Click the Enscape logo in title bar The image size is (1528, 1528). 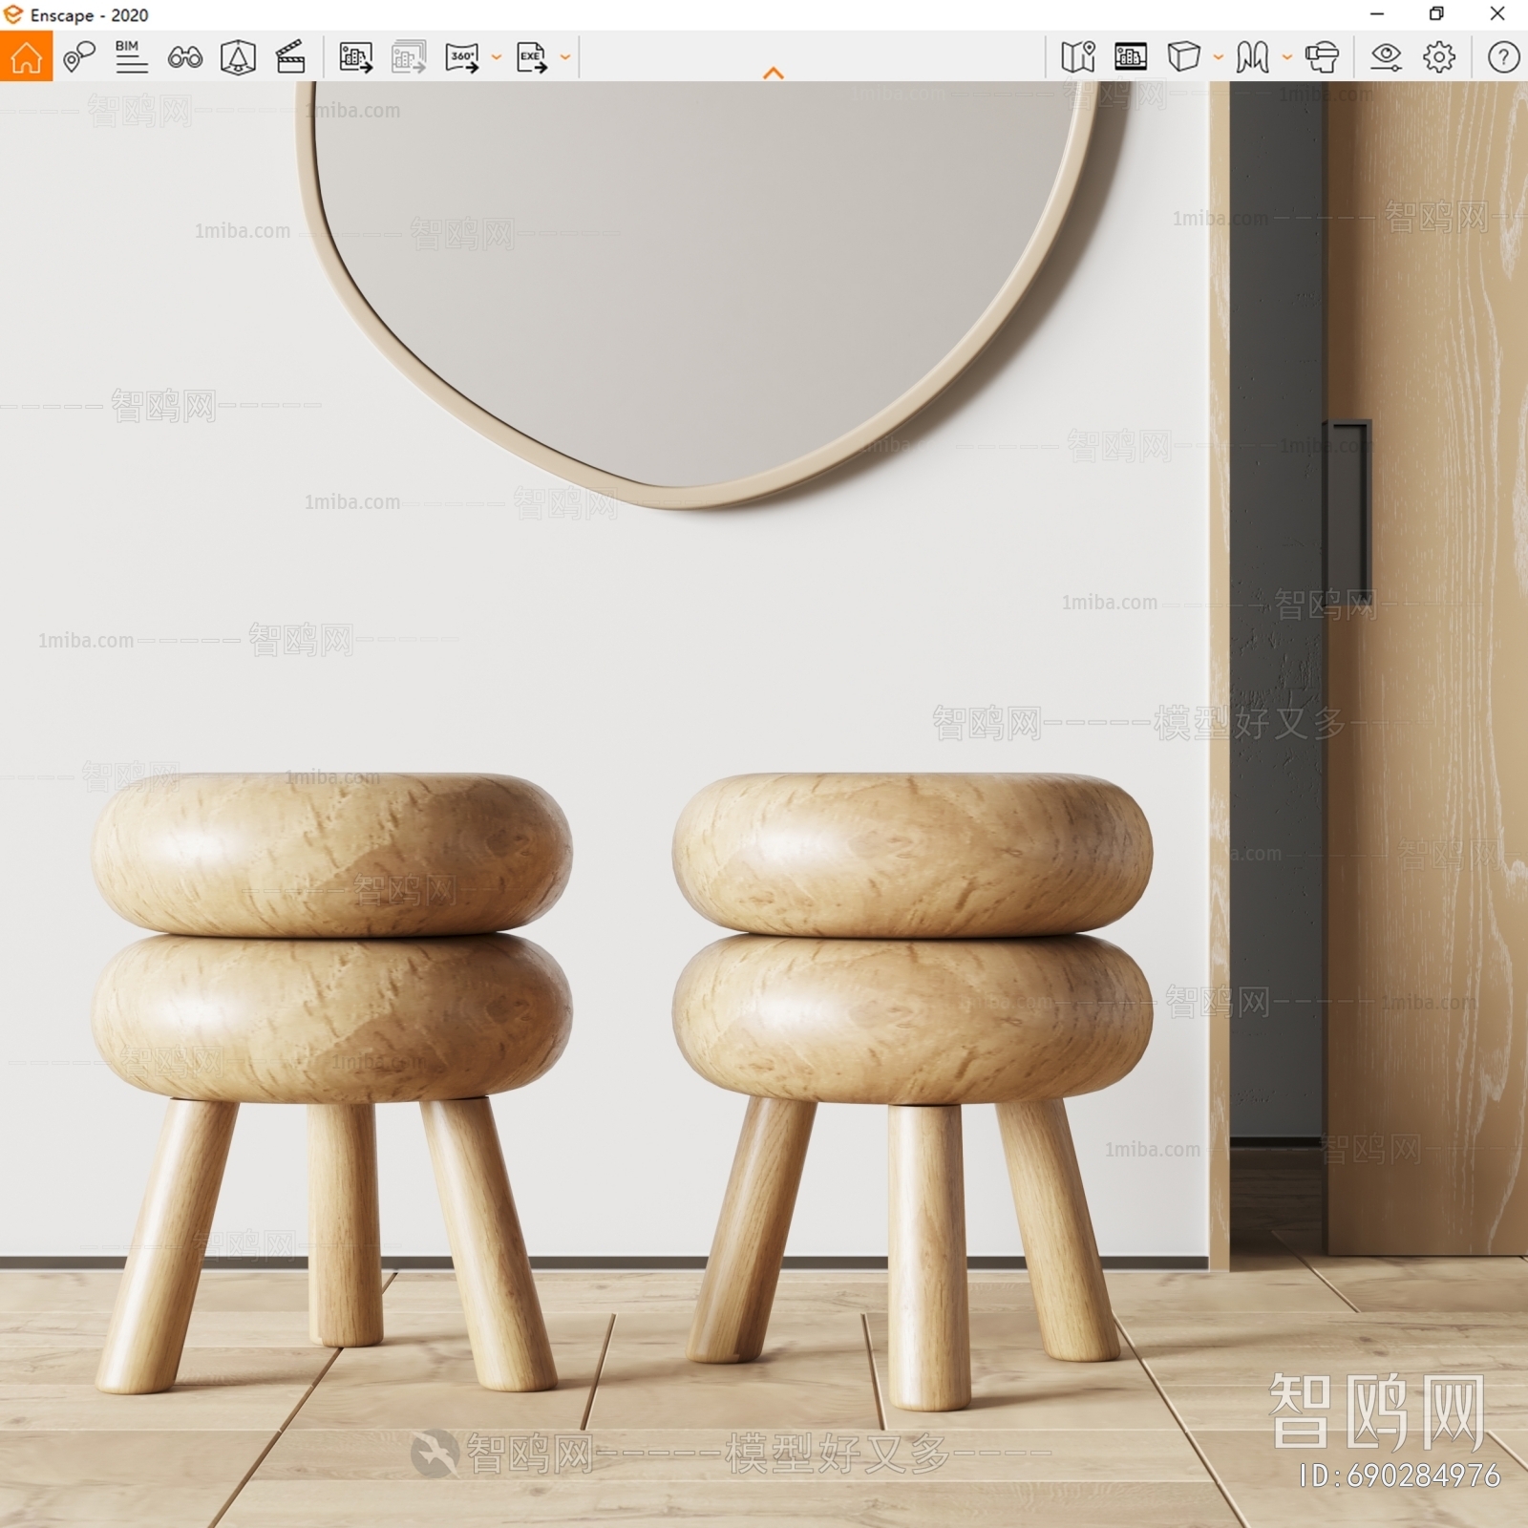[12, 14]
